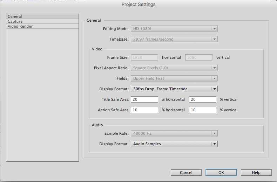277x182 pixels.
Task: Open the Fields dropdown
Action: [174, 78]
